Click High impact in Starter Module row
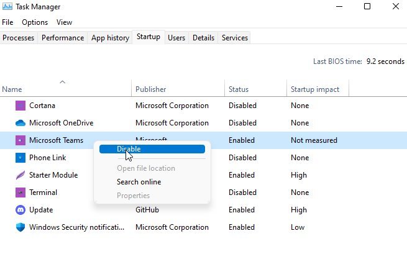The width and height of the screenshot is (407, 272). [x=299, y=175]
